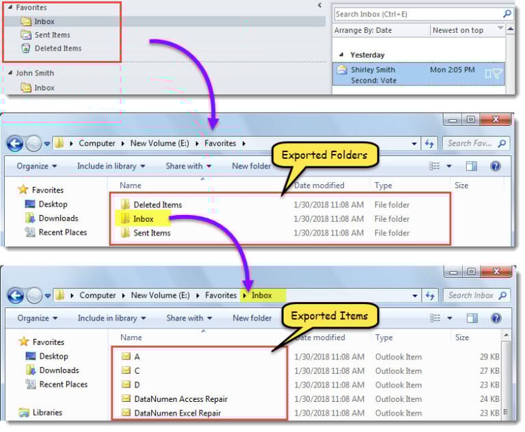Click the Outlook search magnifier icon
This screenshot has height=432, width=525.
pos(507,14)
